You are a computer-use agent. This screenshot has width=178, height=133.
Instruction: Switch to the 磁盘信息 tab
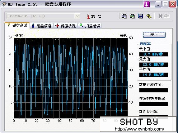(x=42, y=26)
